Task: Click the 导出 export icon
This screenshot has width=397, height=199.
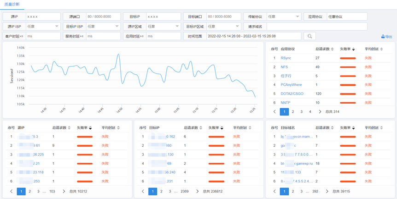Action: pyautogui.click(x=386, y=37)
